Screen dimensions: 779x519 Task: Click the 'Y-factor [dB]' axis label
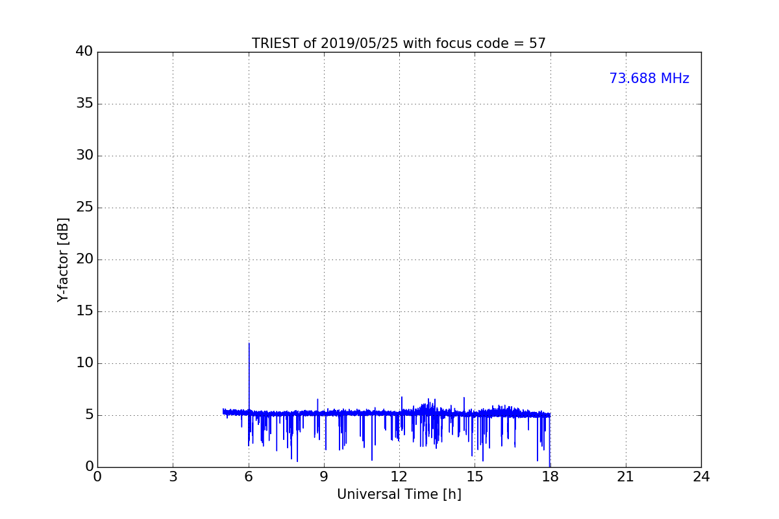pyautogui.click(x=63, y=259)
